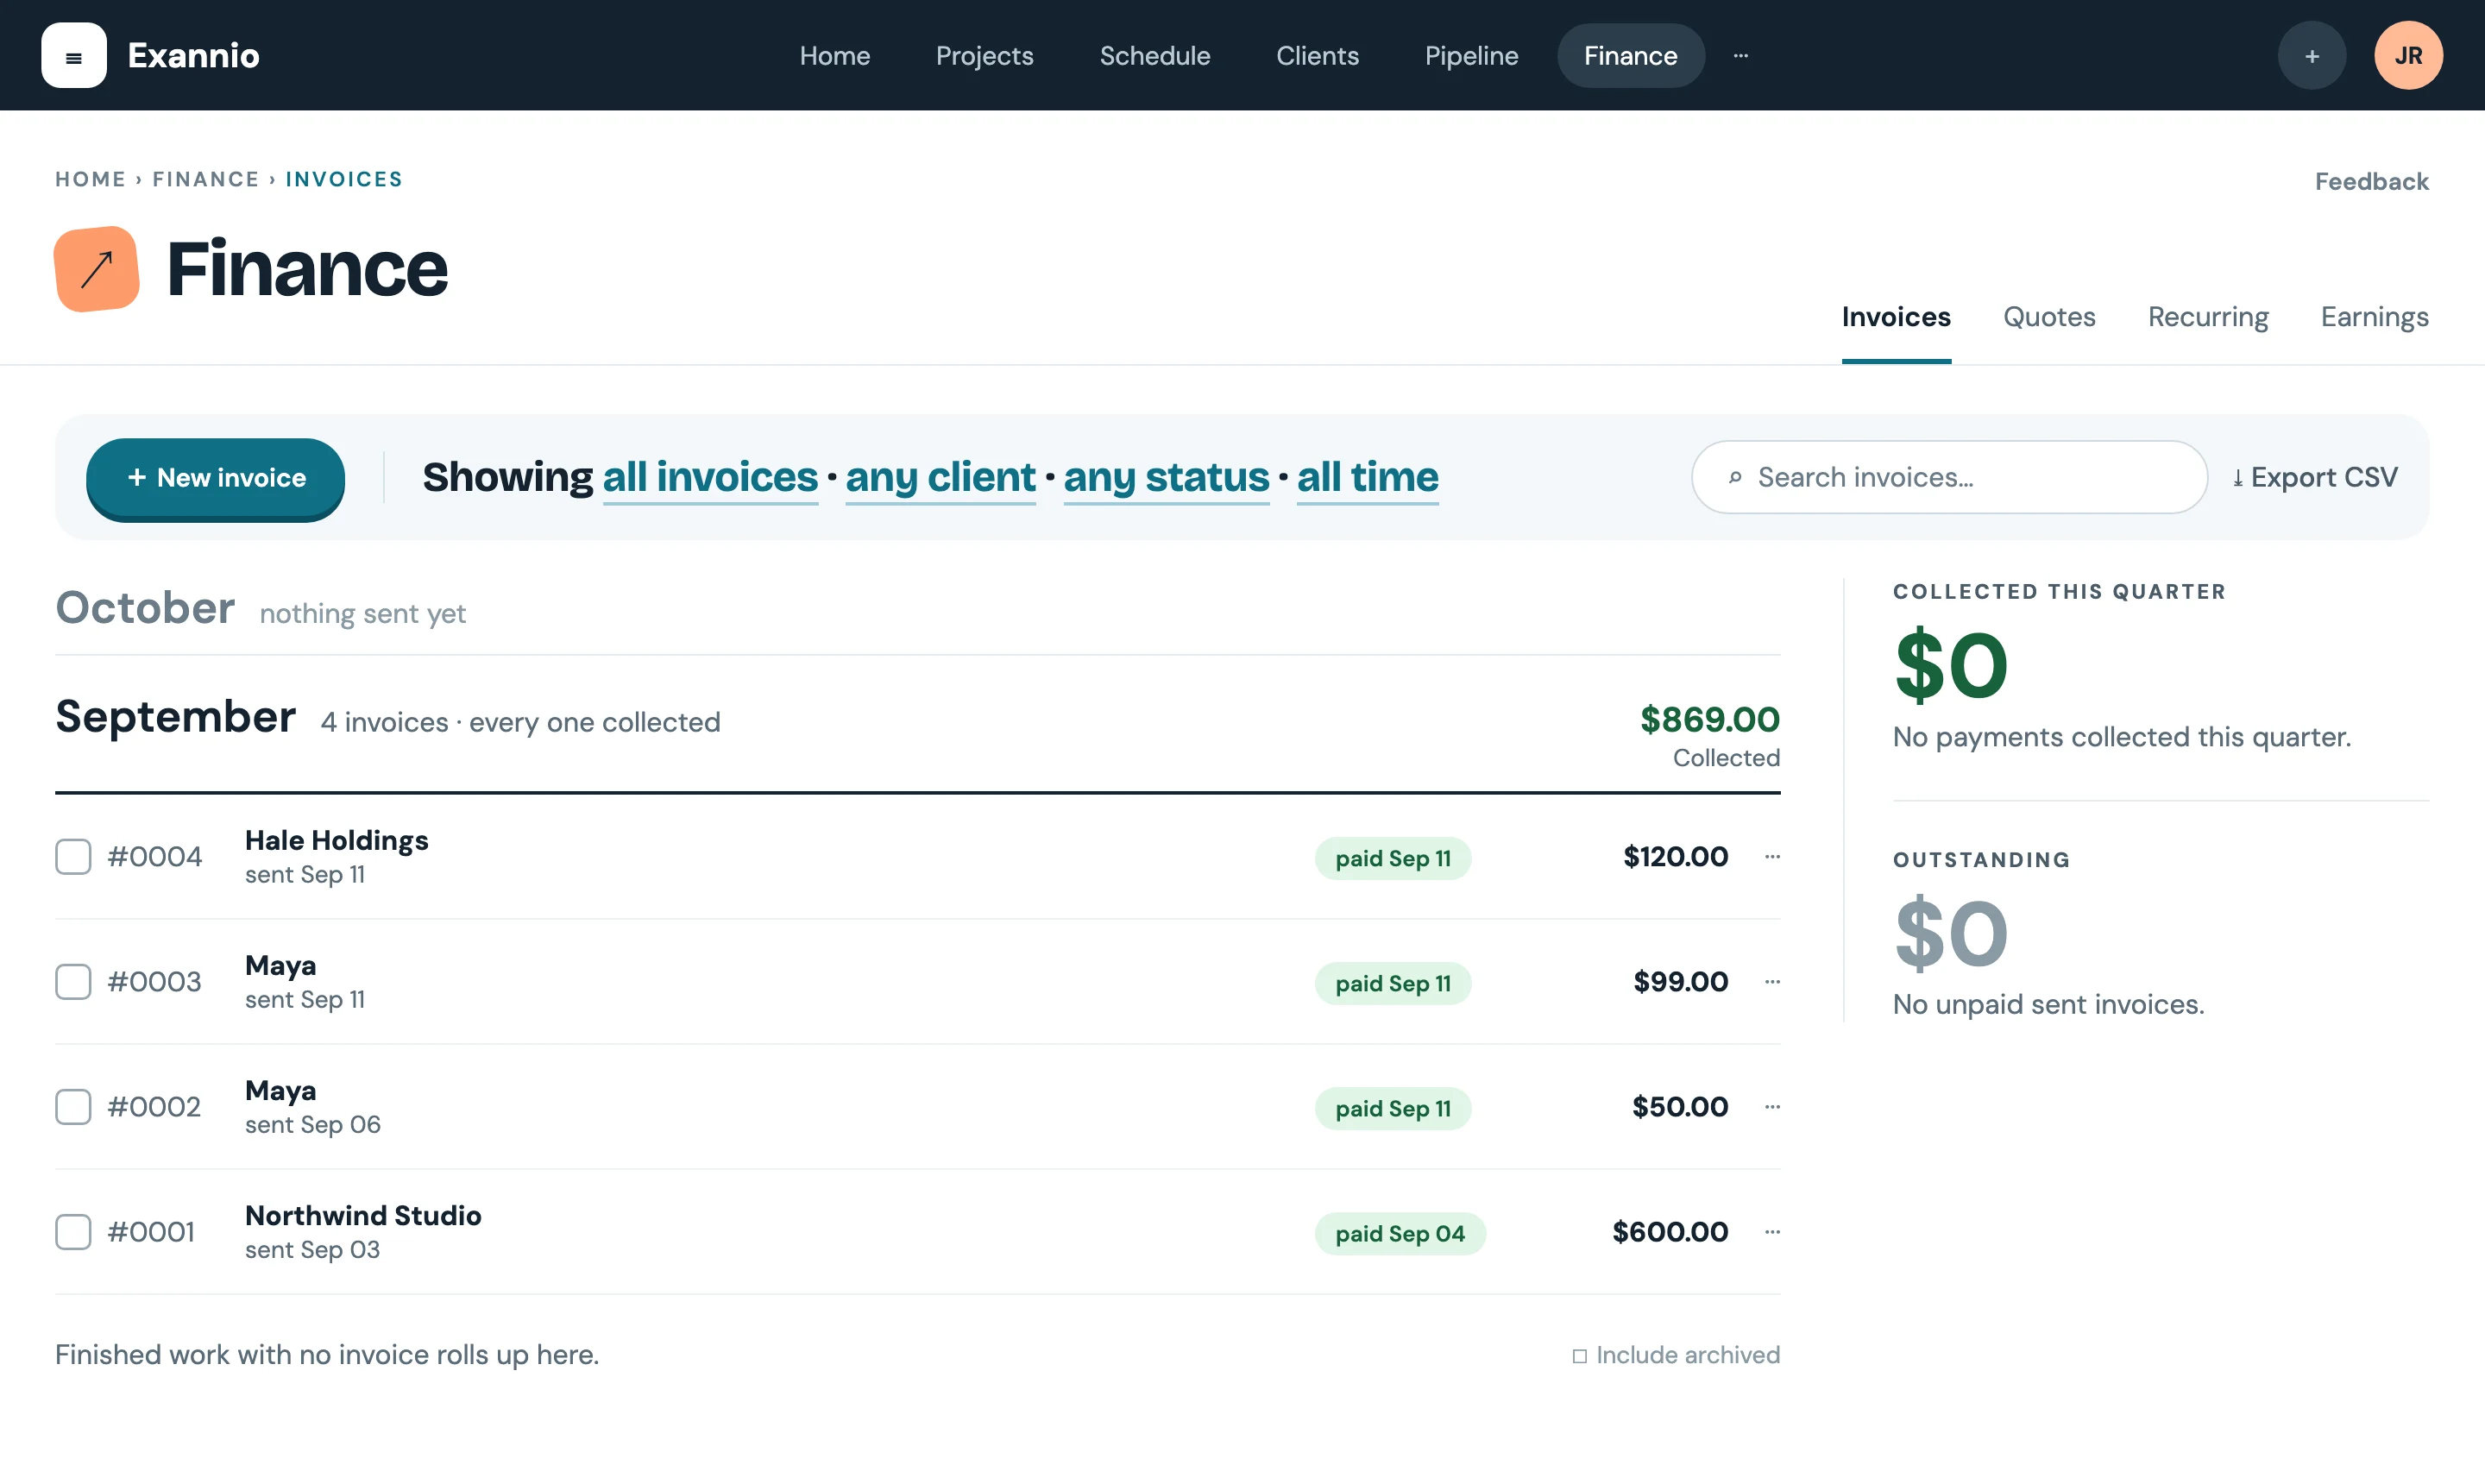This screenshot has height=1484, width=2485.
Task: Open actions menu for invoice #0004
Action: tap(1772, 857)
